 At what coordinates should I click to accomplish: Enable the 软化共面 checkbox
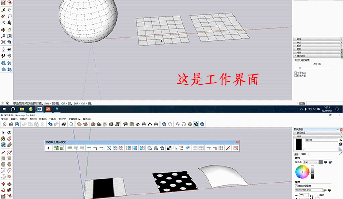coord(295,75)
